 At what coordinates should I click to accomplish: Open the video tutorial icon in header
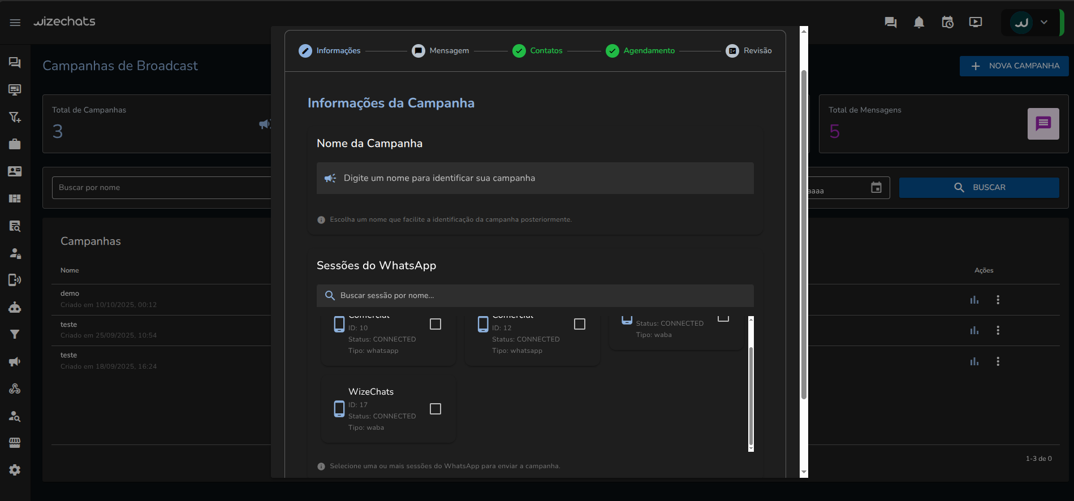[x=976, y=23]
